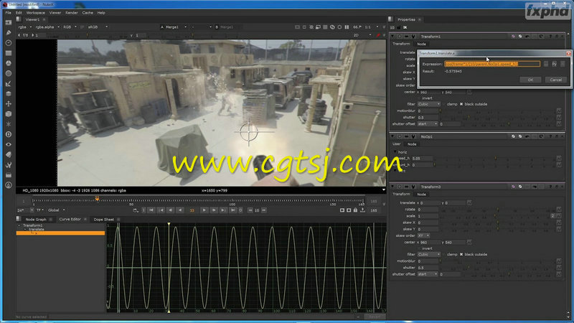Open the Render menu
The image size is (574, 323).
(71, 13)
